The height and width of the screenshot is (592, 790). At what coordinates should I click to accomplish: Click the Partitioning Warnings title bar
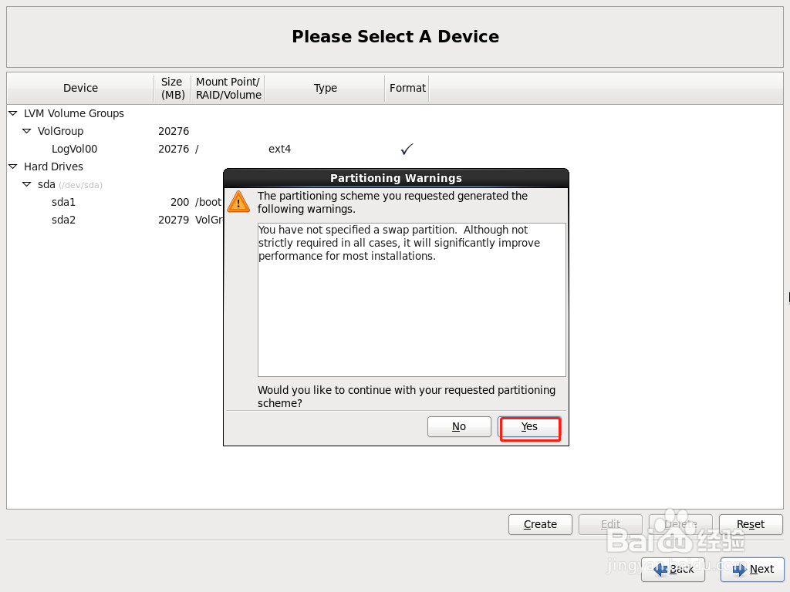pyautogui.click(x=396, y=178)
